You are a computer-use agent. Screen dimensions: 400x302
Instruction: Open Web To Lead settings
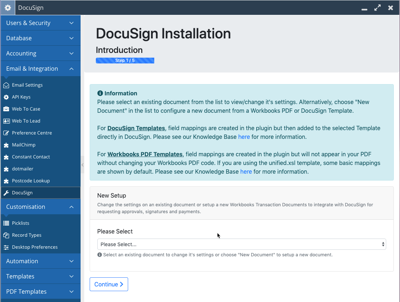[x=6, y=121]
